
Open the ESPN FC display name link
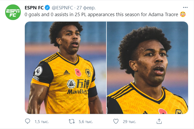coord(34,7)
